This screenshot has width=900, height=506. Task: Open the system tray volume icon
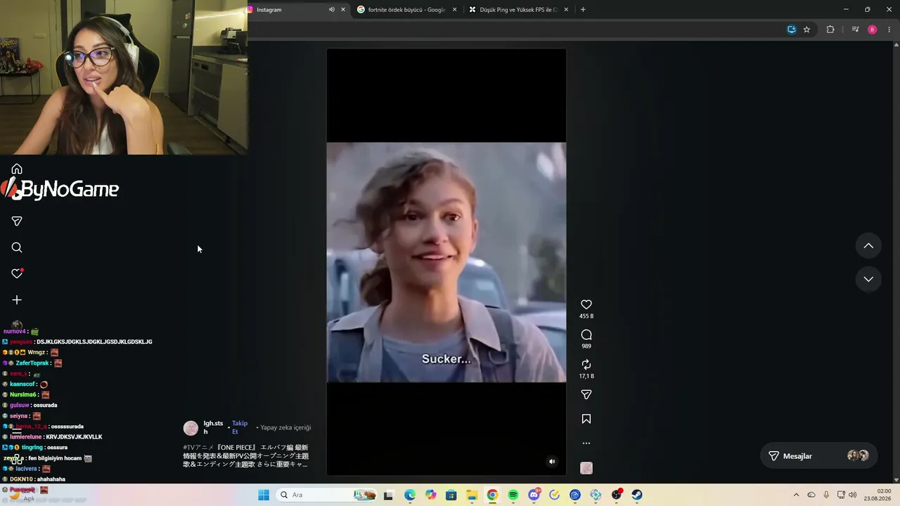[x=853, y=495]
